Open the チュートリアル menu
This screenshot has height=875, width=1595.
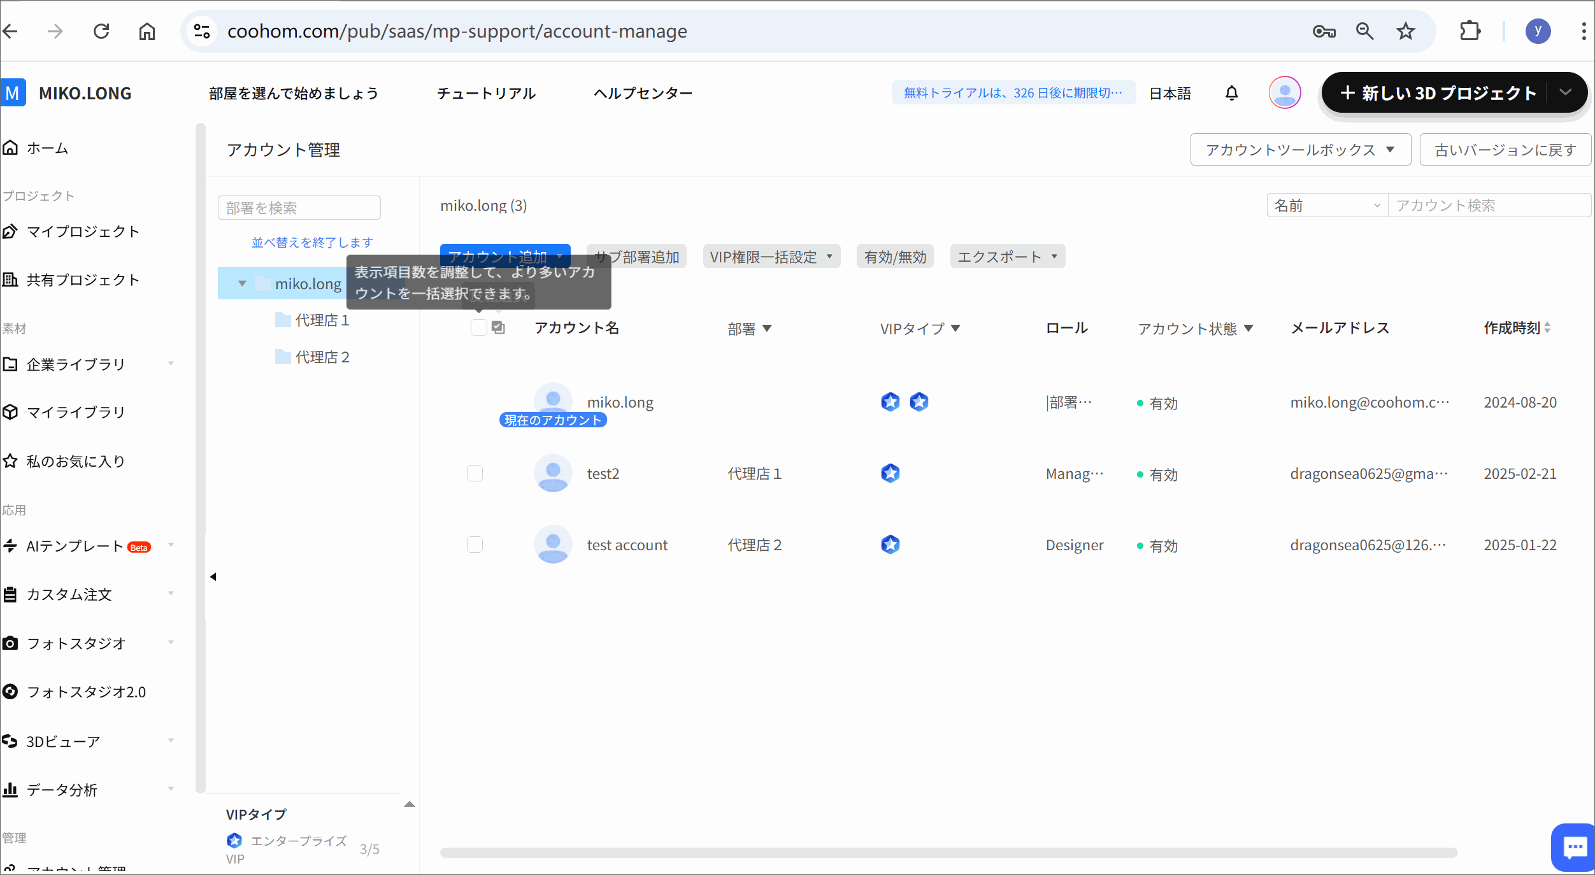coord(486,93)
